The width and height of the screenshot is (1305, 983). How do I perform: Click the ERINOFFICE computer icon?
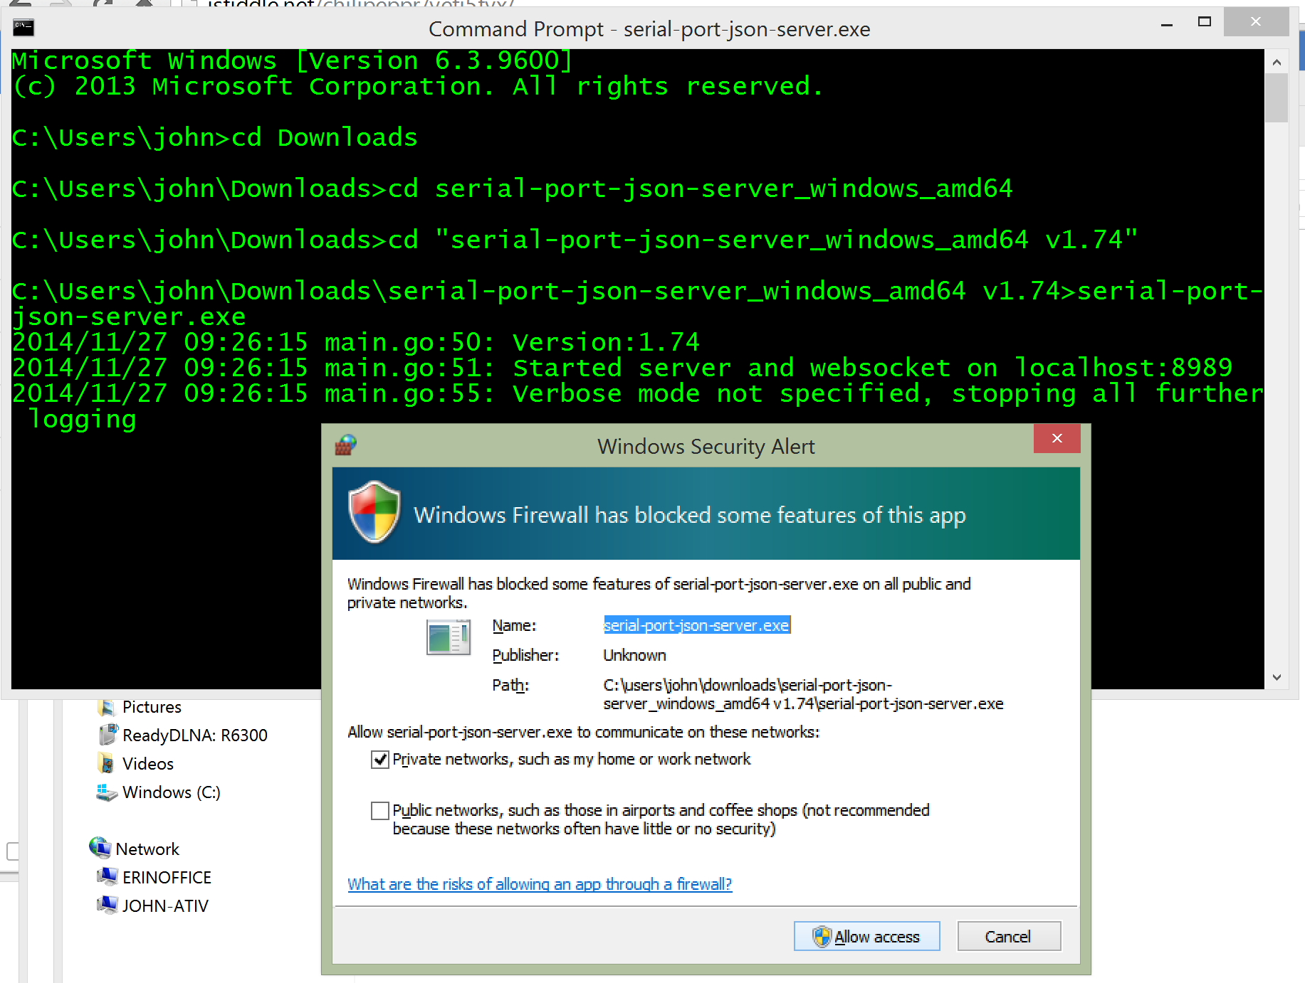[x=107, y=876]
